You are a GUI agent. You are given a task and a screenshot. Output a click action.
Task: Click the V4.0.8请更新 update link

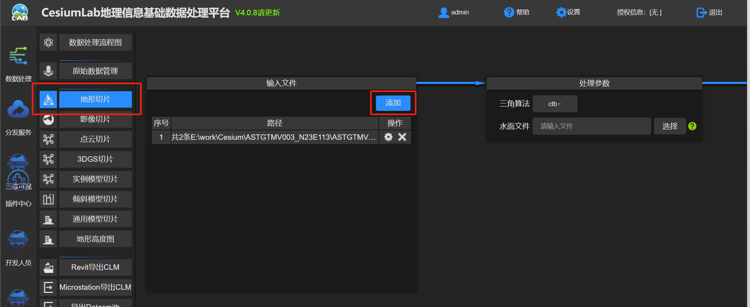pyautogui.click(x=257, y=13)
